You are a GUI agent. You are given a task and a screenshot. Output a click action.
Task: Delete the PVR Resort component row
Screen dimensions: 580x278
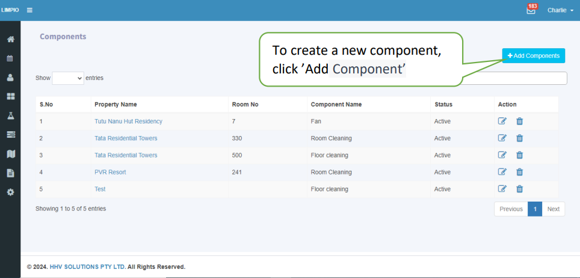coord(520,172)
